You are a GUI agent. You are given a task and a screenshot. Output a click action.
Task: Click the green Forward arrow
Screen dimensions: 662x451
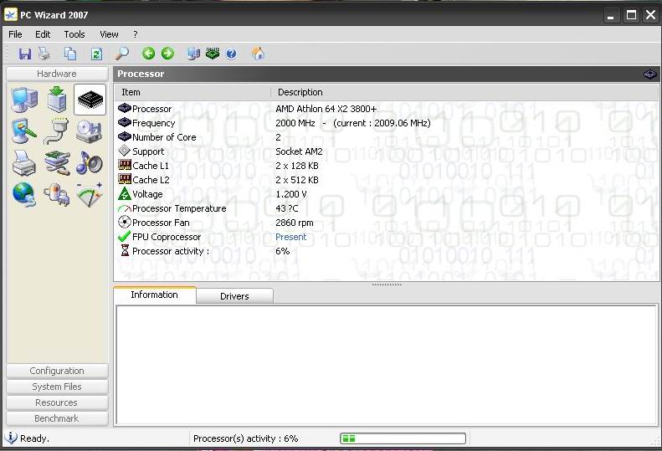(x=167, y=54)
